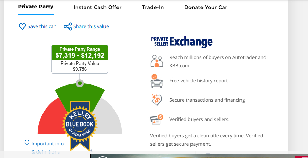
Task: Click the green Private Party Range label
Action: (x=80, y=53)
